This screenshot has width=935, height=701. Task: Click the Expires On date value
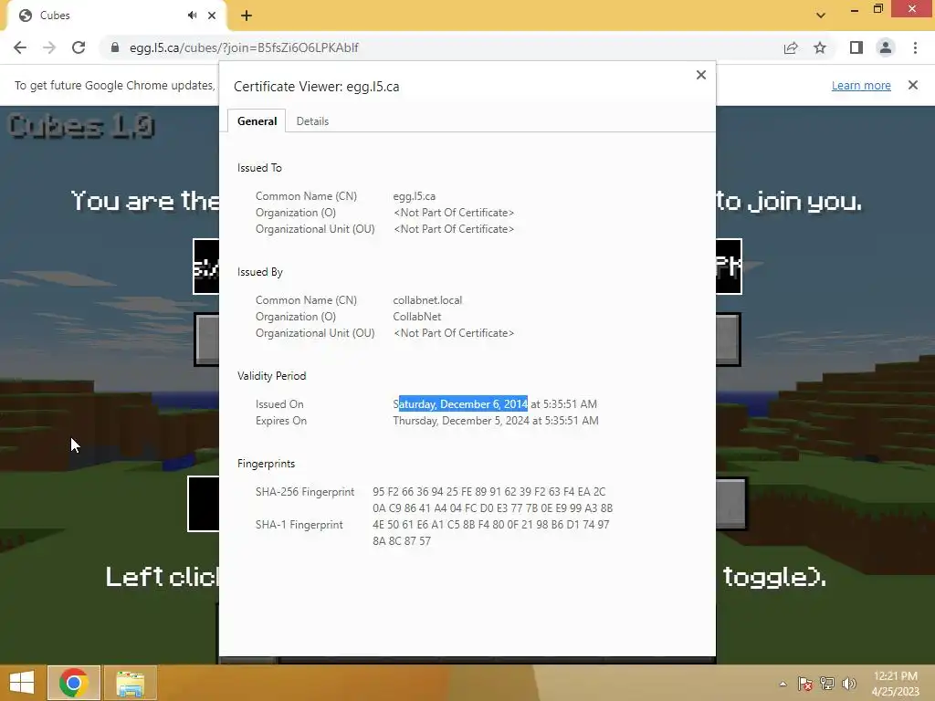(x=496, y=421)
